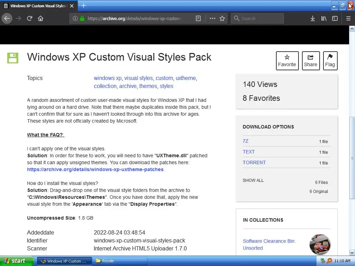The height and width of the screenshot is (266, 355).
Task: Go to the Home page
Action: [x=41, y=19]
